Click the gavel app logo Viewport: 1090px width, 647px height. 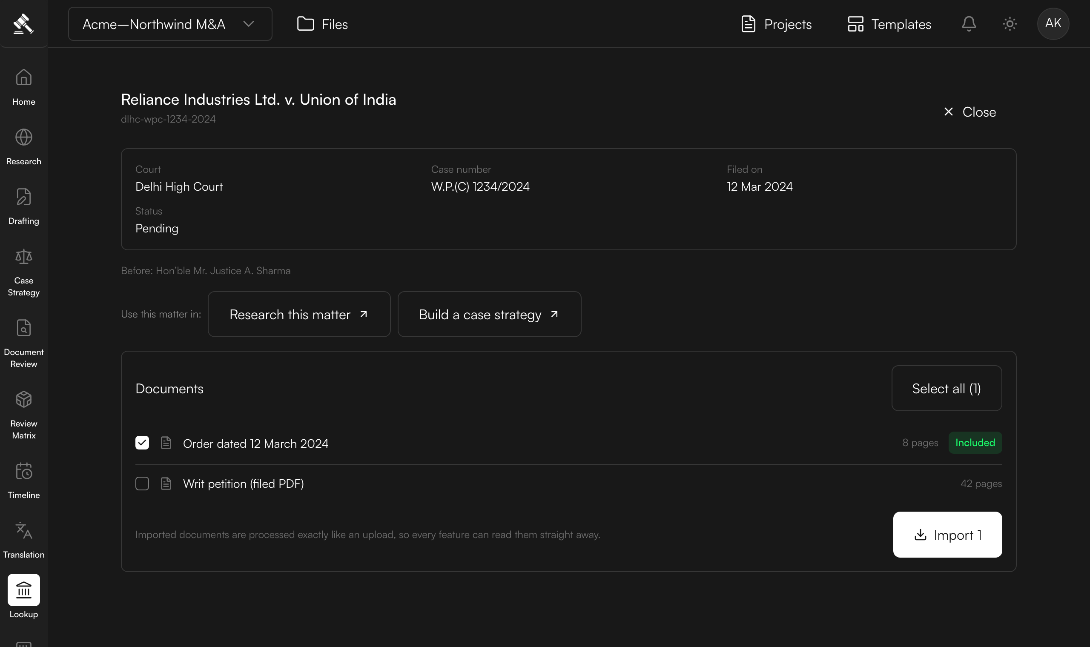[x=23, y=23]
